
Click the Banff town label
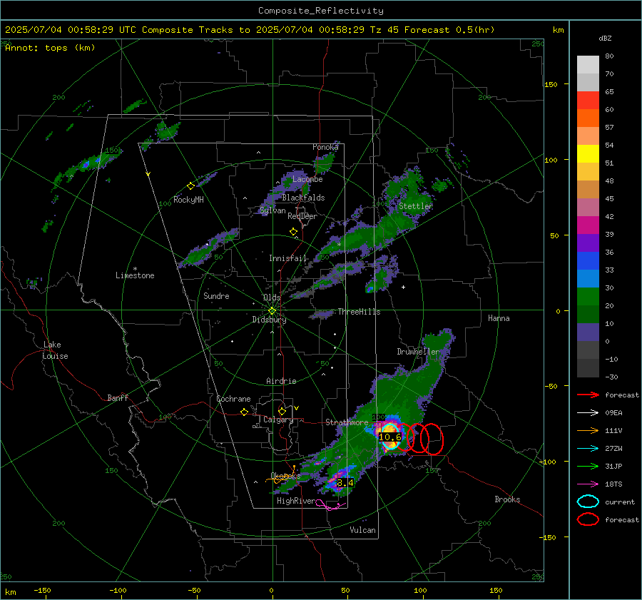coord(118,397)
